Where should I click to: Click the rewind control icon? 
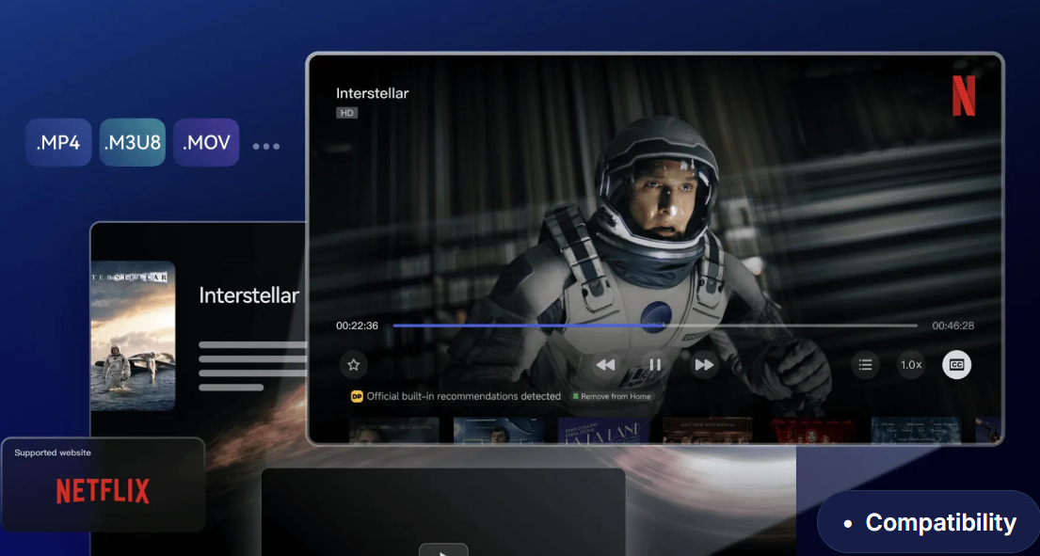coord(605,364)
